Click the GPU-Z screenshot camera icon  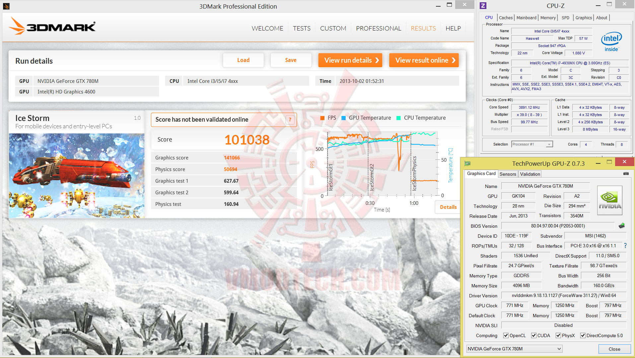[x=626, y=173]
